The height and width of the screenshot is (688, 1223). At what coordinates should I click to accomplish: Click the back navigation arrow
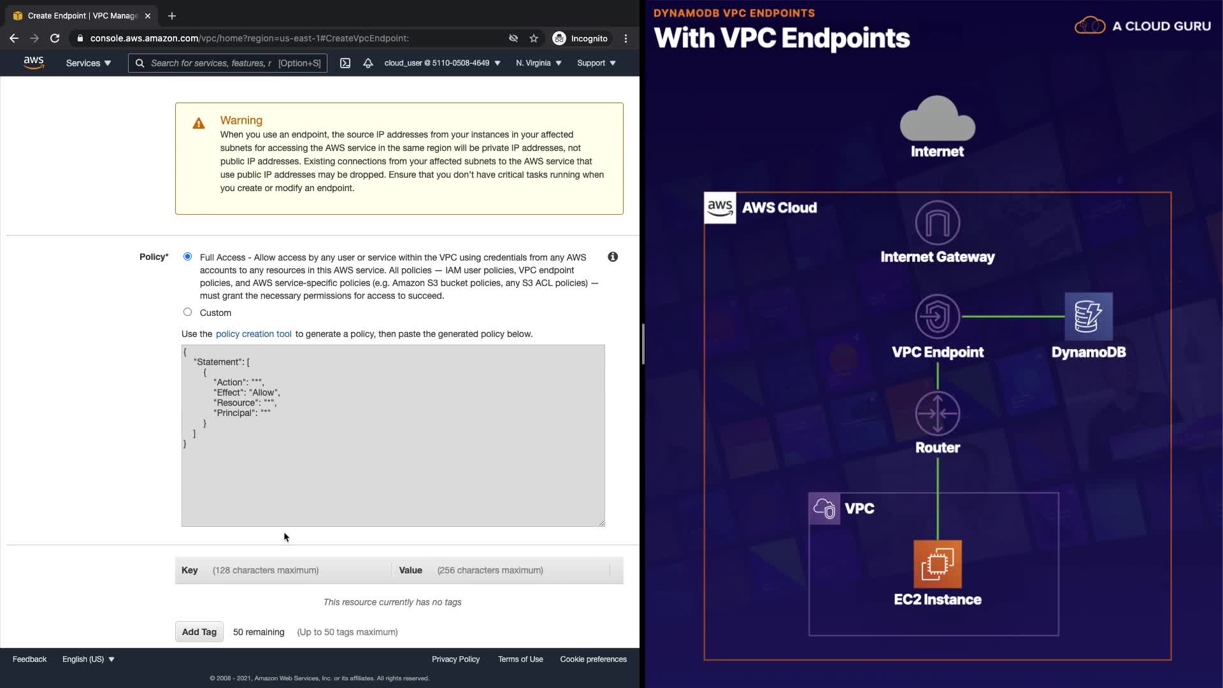click(x=14, y=38)
